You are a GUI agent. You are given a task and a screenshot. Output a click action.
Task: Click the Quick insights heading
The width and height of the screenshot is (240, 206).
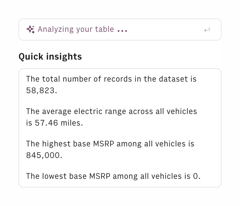50,57
